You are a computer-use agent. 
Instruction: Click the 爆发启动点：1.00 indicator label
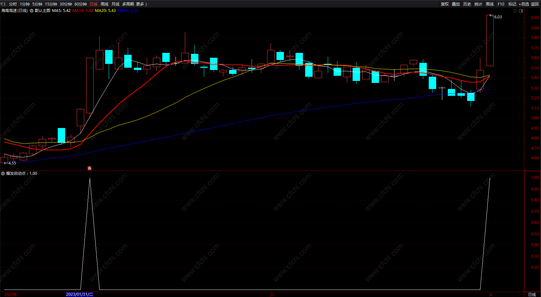(22, 173)
